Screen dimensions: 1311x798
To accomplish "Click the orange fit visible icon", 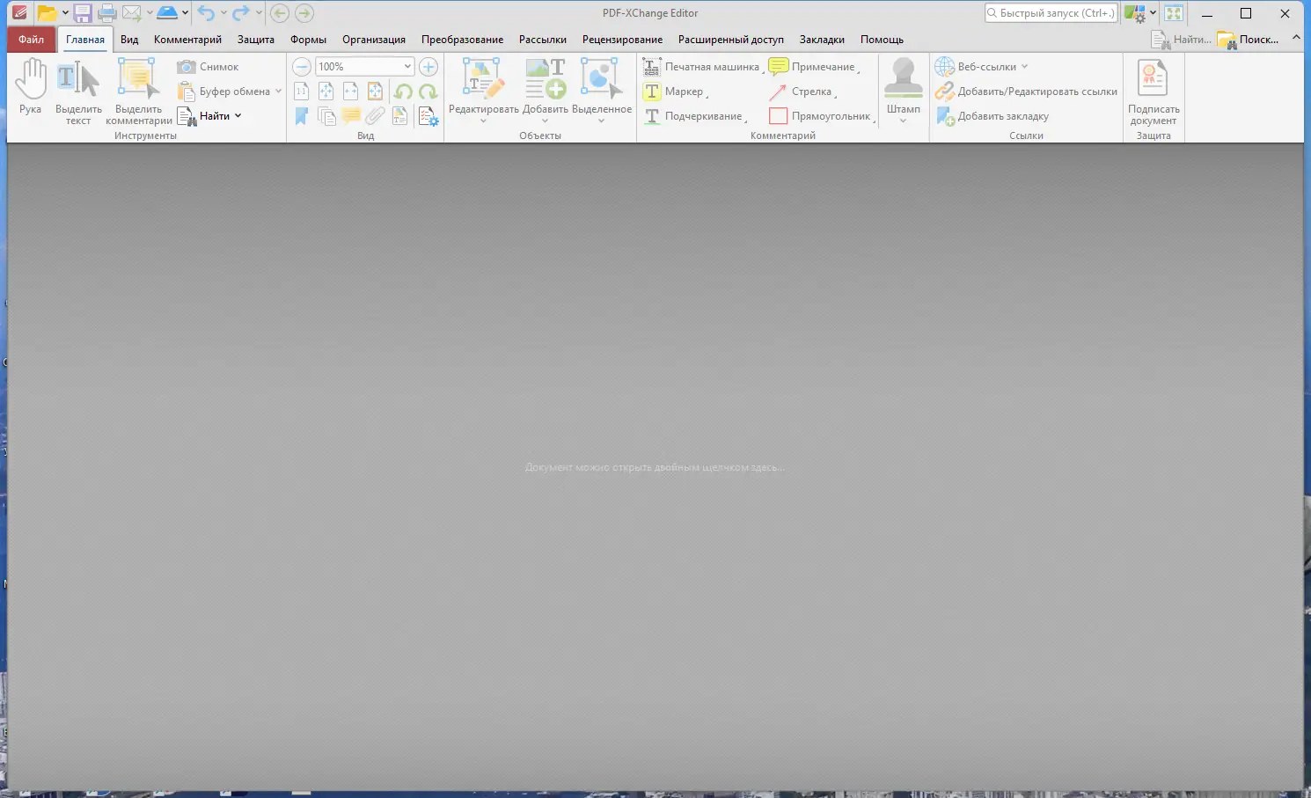I will [375, 92].
